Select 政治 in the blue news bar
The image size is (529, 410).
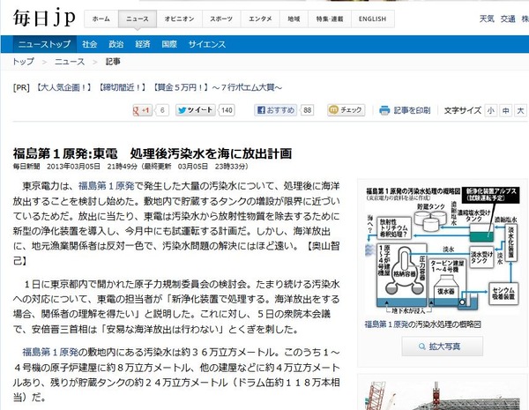[x=116, y=44]
